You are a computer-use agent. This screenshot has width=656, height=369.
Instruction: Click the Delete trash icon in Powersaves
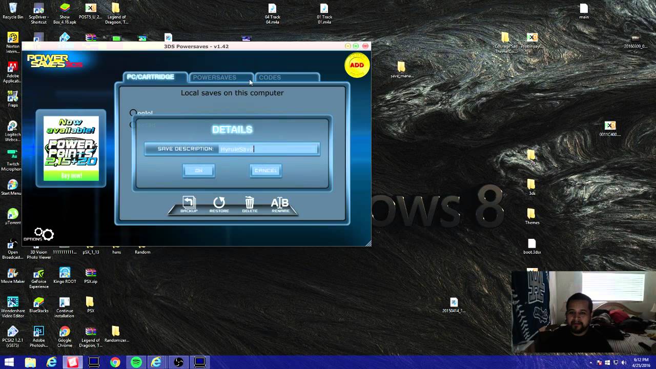[250, 204]
